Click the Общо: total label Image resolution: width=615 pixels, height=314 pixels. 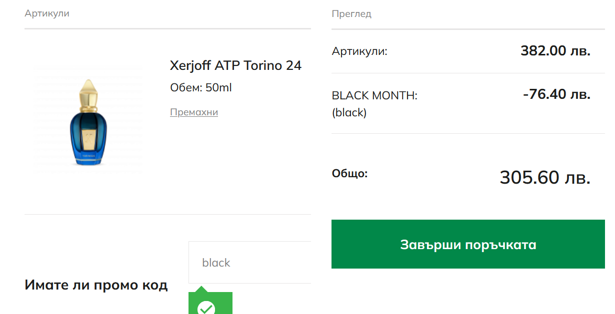click(349, 174)
